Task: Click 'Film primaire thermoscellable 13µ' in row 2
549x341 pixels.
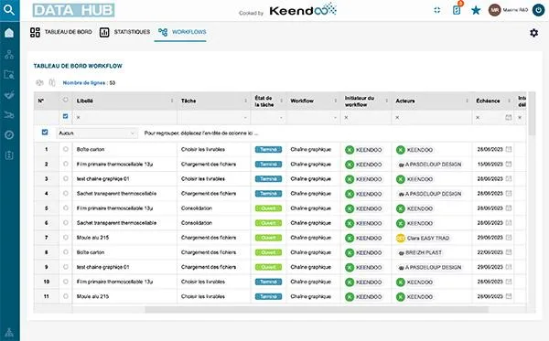Action: [114, 164]
